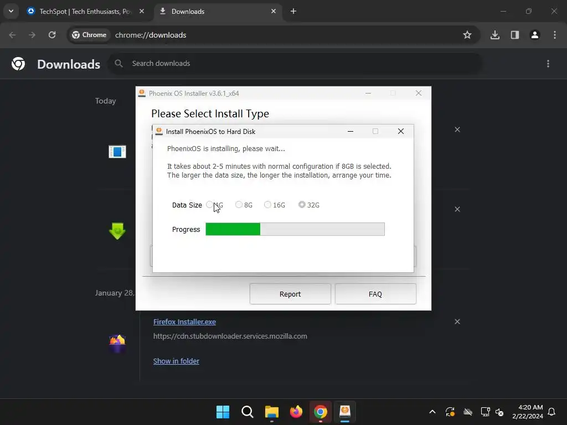This screenshot has width=567, height=425.
Task: Go back with the browser back arrow
Action: (x=12, y=35)
